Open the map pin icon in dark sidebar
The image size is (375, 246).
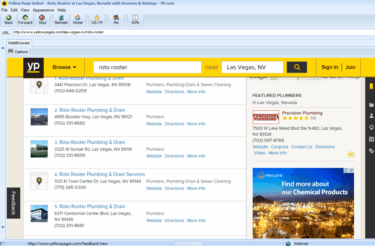(x=371, y=127)
